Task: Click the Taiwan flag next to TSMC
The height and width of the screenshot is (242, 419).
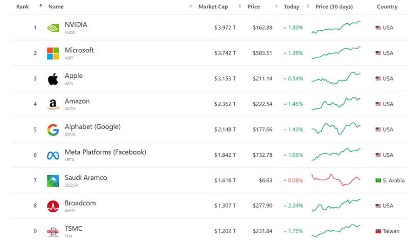Action: [378, 231]
